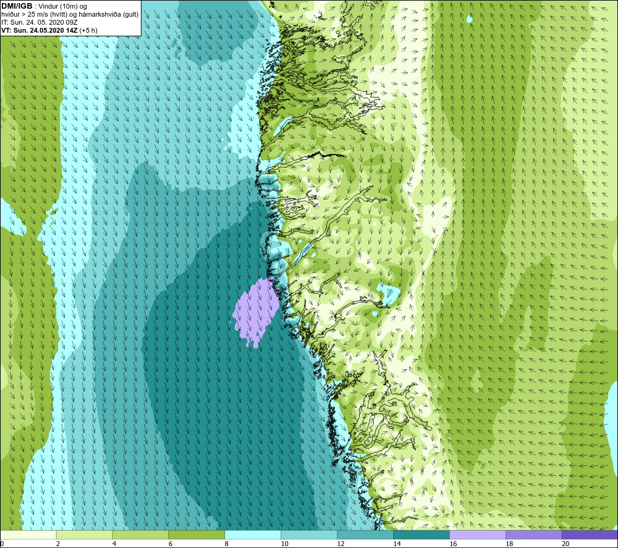Click the 12–14 m/s teal legend swatch
Screen dimensions: 618x548
tap(365, 535)
